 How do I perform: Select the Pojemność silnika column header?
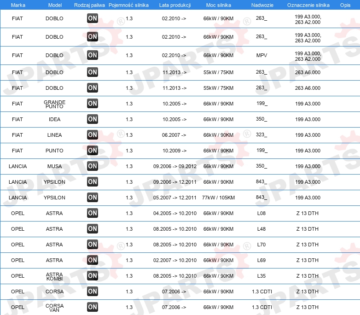tap(128, 5)
